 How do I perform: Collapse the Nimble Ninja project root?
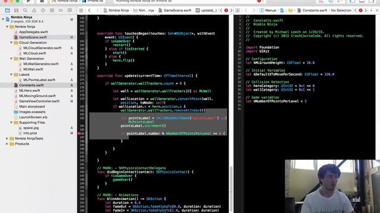[x=3, y=19]
